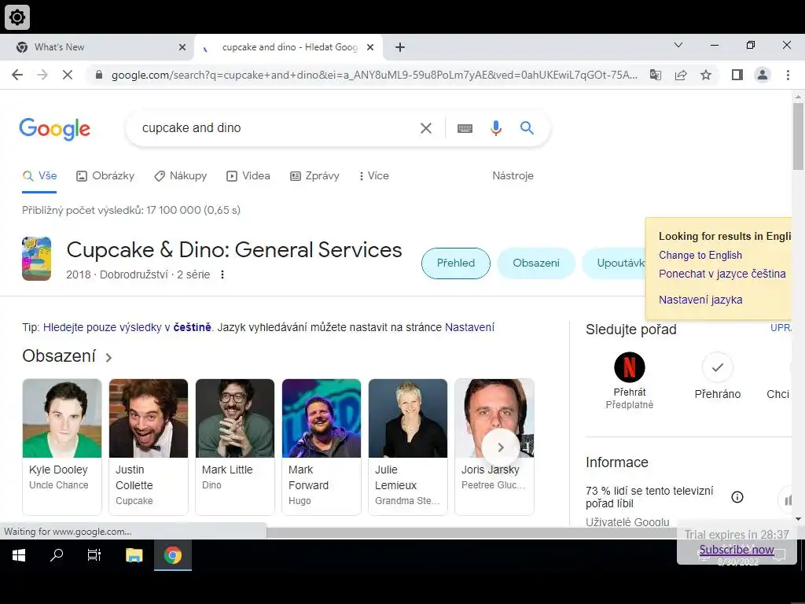This screenshot has height=604, width=805.
Task: Switch to the Videa tab
Action: coord(248,175)
